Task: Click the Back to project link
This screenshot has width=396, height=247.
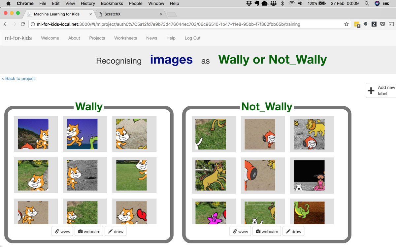Action: pos(18,79)
